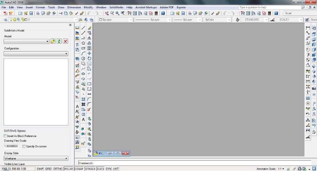
Task: Toggle GRID display in status bar
Action: 48,169
